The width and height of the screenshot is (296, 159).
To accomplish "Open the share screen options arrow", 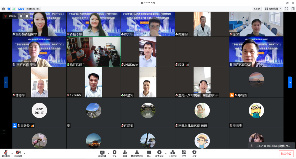I will click(108, 154).
